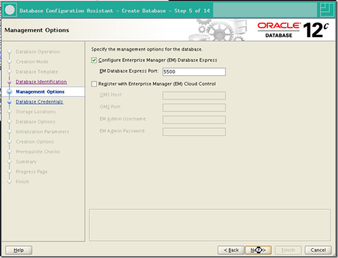Click the Database Identification step bullet icon

(9, 82)
